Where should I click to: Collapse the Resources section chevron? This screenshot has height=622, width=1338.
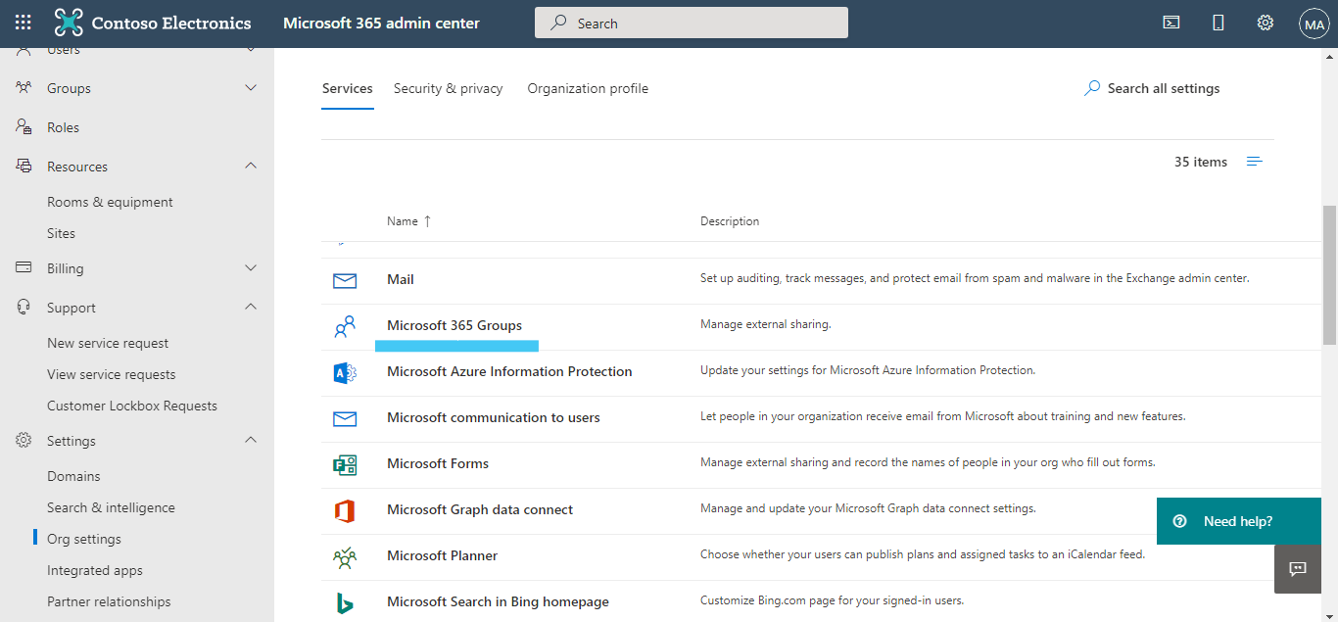click(251, 167)
